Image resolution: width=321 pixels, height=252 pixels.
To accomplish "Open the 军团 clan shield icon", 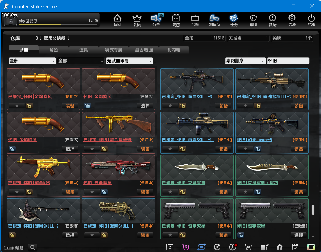I will (x=253, y=20).
